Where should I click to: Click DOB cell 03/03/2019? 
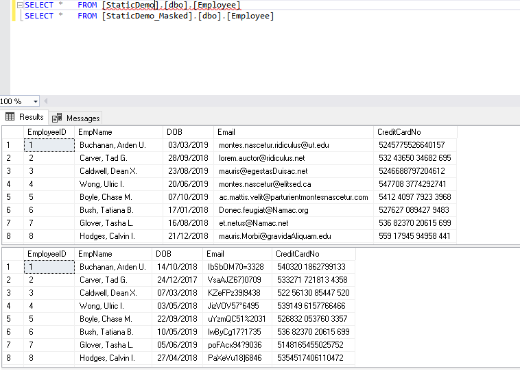tap(187, 145)
